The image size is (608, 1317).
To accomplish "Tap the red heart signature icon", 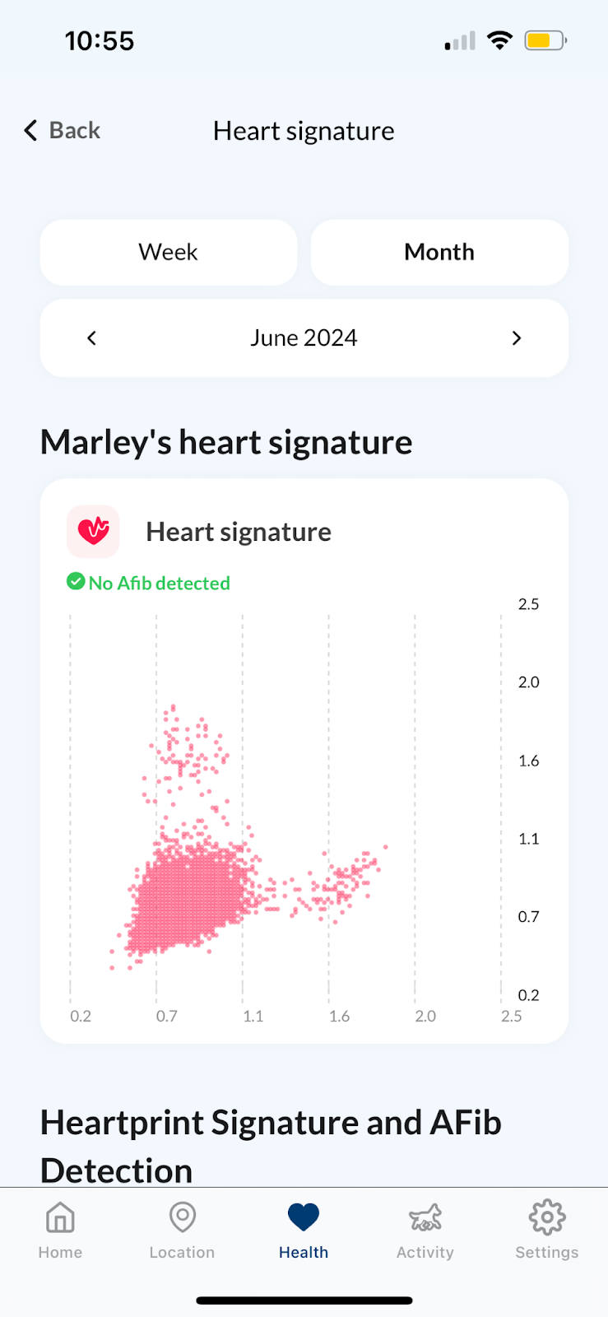I will click(x=93, y=531).
